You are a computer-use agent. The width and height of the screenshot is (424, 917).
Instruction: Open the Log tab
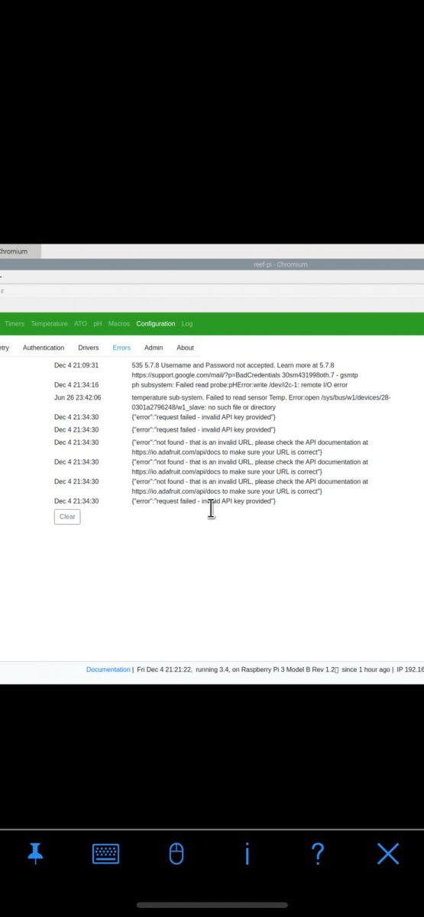click(x=187, y=324)
